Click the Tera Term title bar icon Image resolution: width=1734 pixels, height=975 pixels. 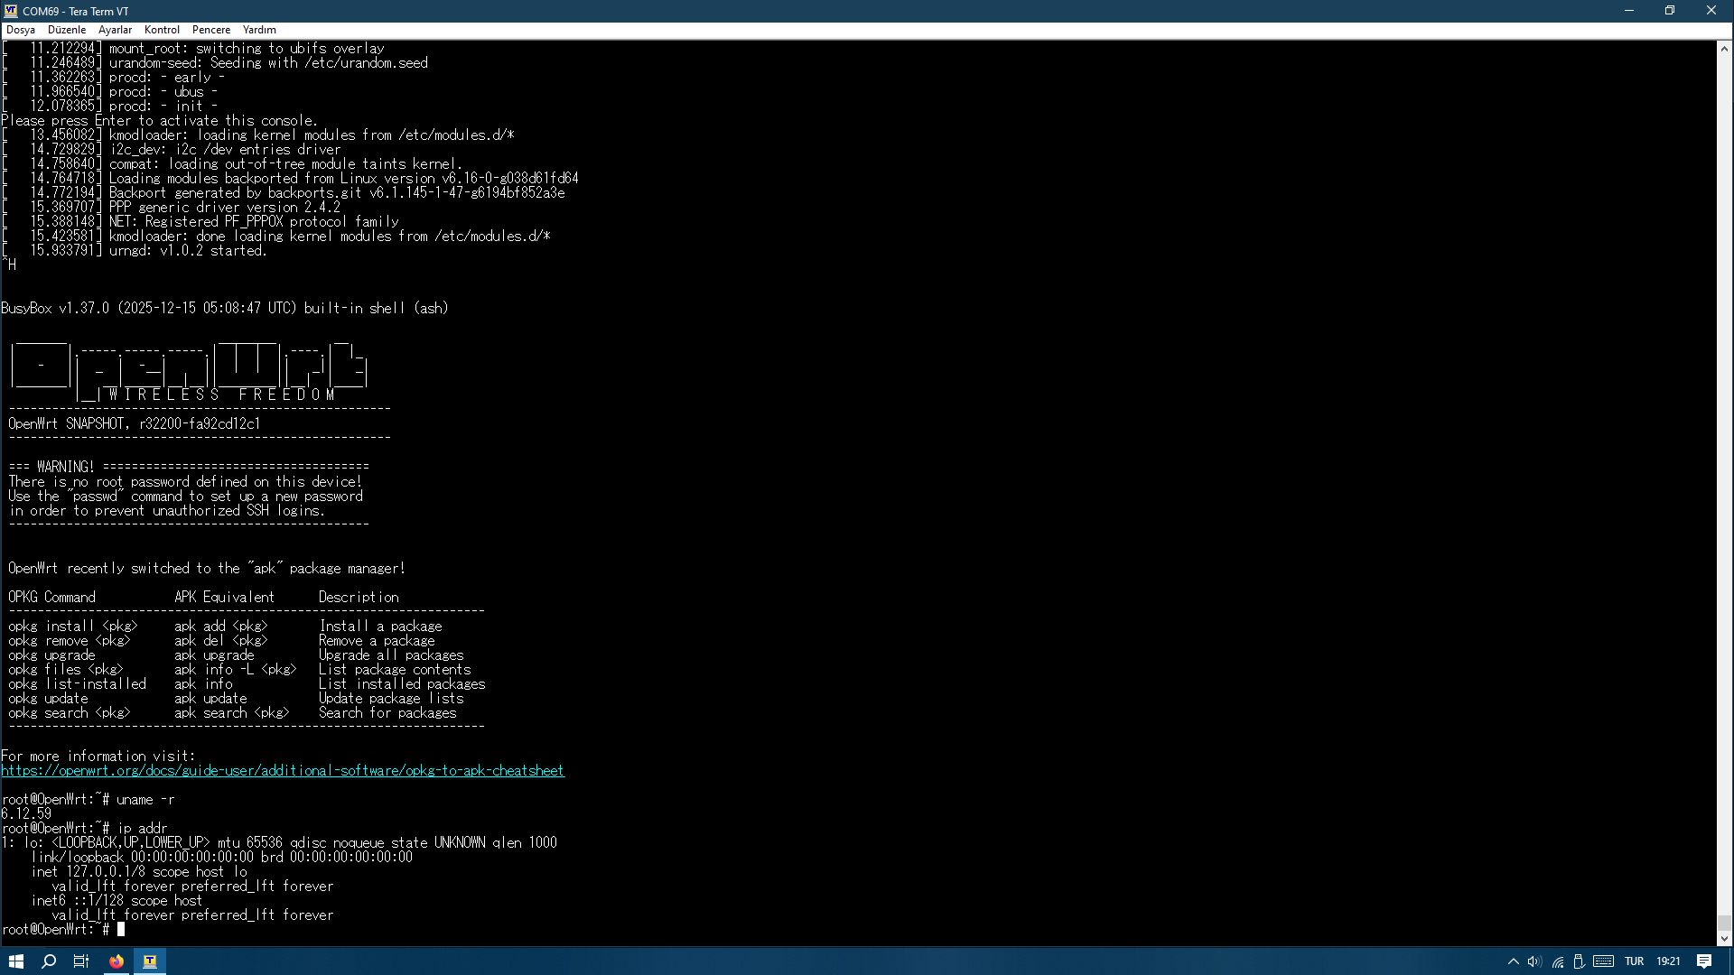(x=11, y=11)
